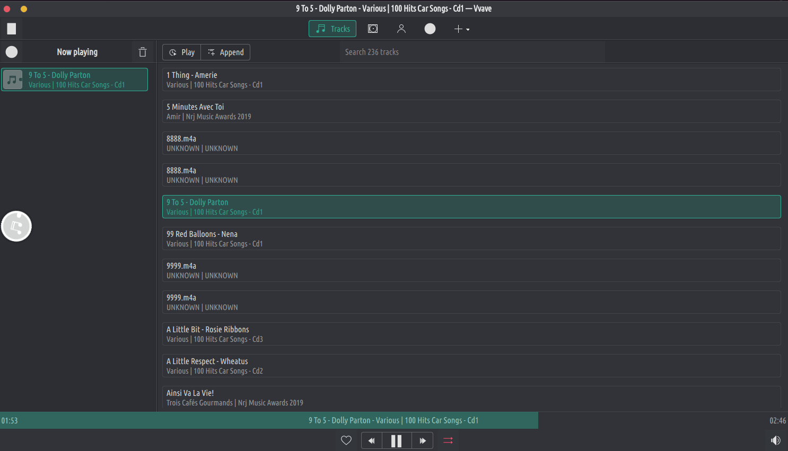Click the volume speaker icon
This screenshot has height=451, width=788.
click(x=775, y=440)
